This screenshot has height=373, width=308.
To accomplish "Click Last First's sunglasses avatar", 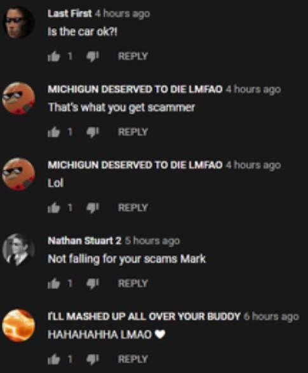I will [x=18, y=23].
